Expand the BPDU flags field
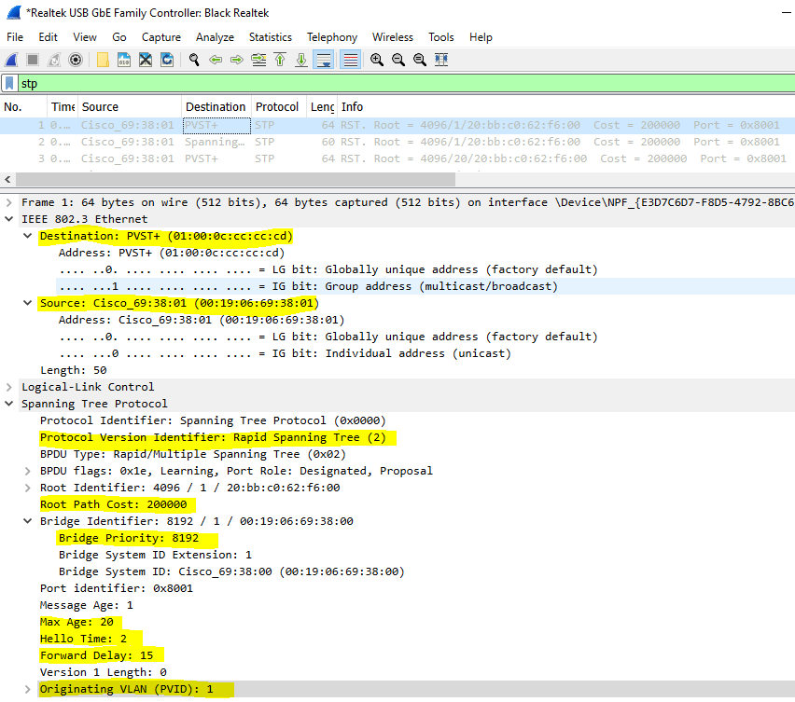The height and width of the screenshot is (702, 795). pos(28,471)
